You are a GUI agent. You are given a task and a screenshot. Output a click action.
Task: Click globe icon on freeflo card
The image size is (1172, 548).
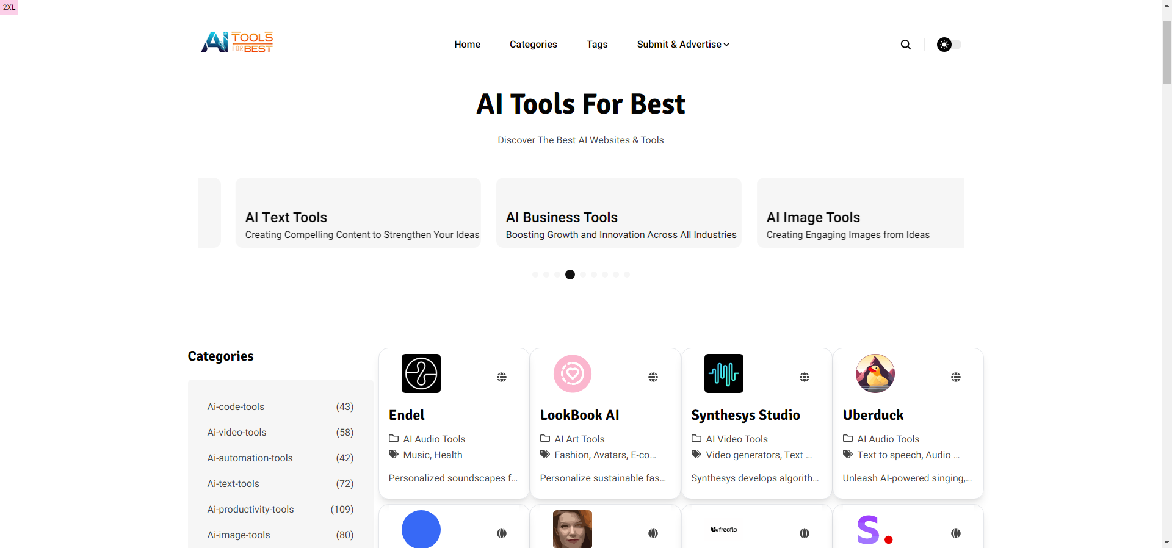(x=805, y=533)
